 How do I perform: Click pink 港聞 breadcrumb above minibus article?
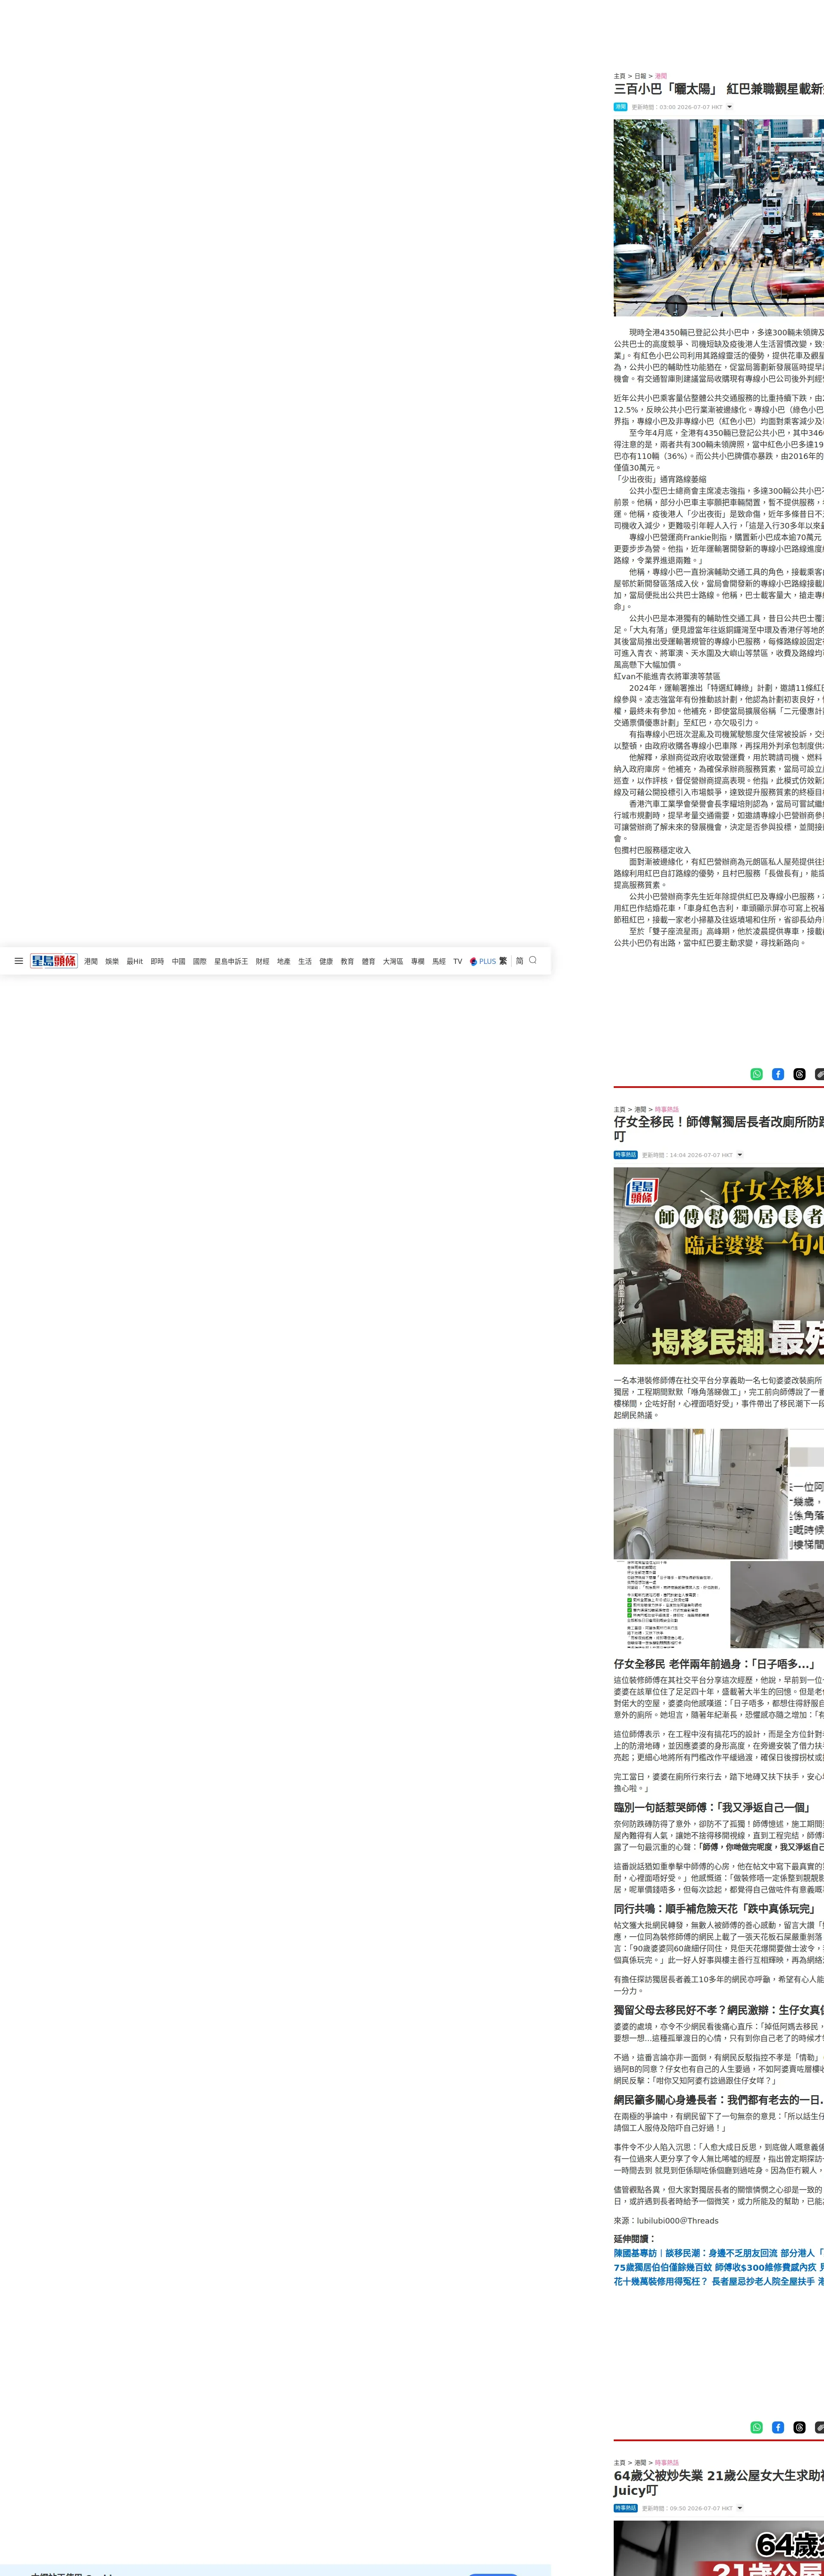[x=661, y=76]
